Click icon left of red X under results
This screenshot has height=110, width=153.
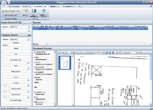(x=34, y=44)
